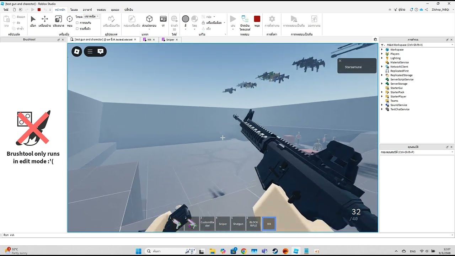The image size is (455, 256).
Task: Toggle the Join Surfaces checkbox
Action: pyautogui.click(x=77, y=28)
